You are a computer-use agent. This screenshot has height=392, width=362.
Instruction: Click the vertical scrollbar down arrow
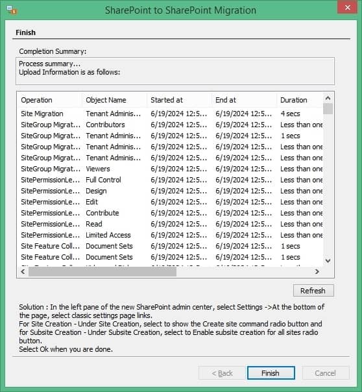click(x=328, y=261)
